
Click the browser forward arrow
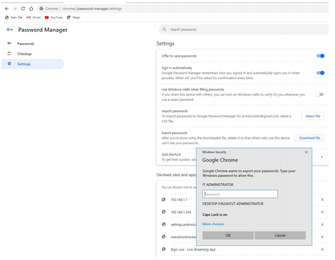coord(15,9)
